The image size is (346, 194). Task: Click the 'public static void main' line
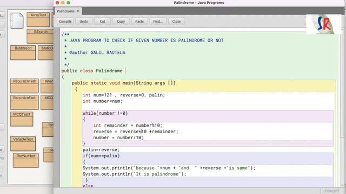124,83
